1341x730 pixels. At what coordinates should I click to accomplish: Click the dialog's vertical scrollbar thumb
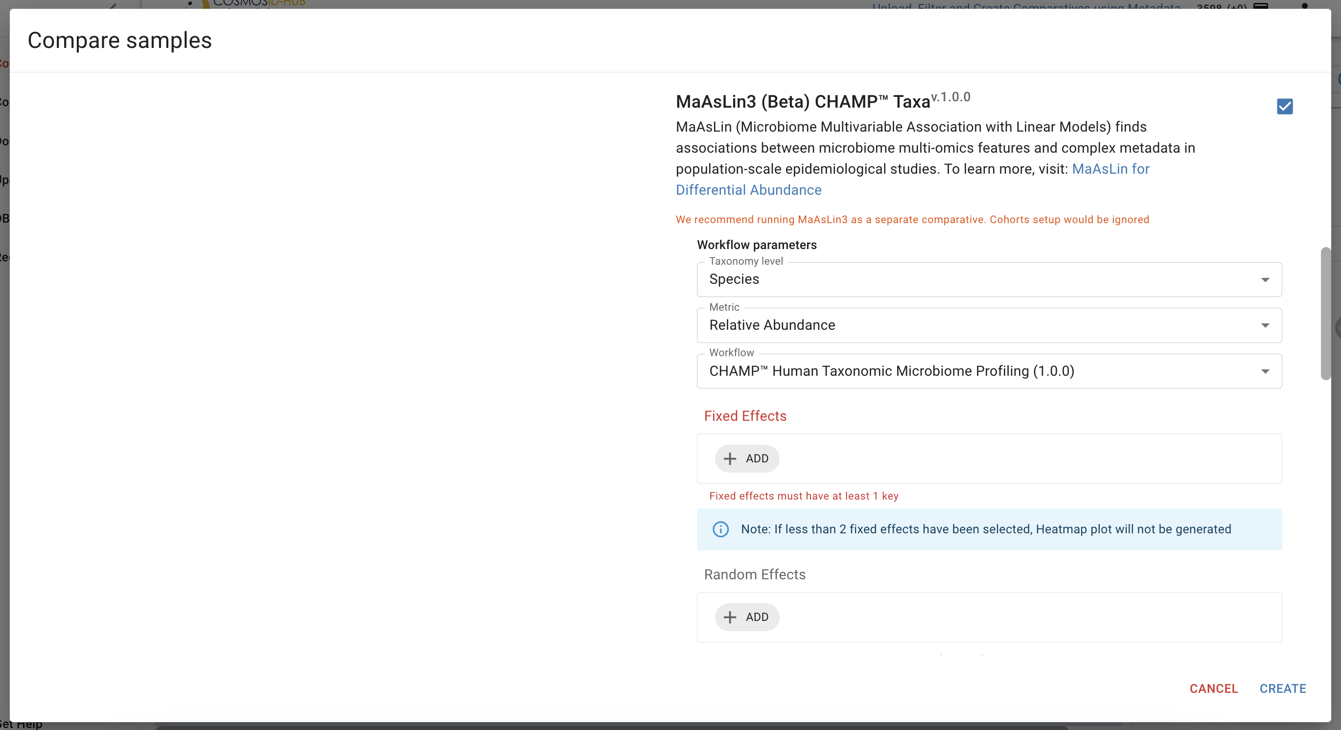(x=1325, y=314)
